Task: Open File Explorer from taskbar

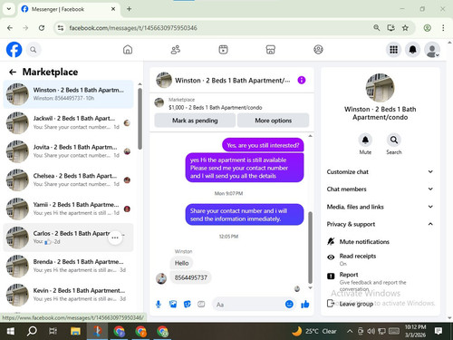Action: pyautogui.click(x=75, y=331)
